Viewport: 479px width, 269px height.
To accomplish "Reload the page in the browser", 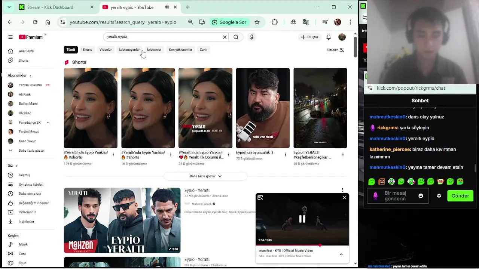I will tap(35, 22).
